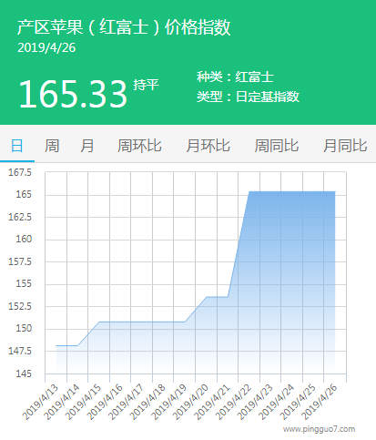This screenshot has height=440, width=376.
Task: Click 类型：日定基指数 label
Action: click(x=248, y=97)
